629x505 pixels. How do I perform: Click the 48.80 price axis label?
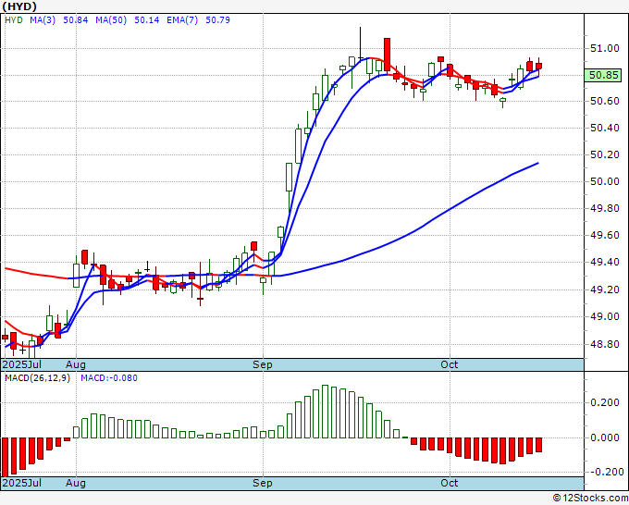pos(605,344)
